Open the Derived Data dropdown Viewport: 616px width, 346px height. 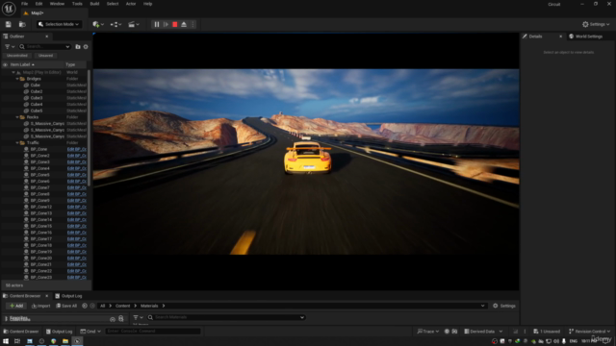pos(483,332)
